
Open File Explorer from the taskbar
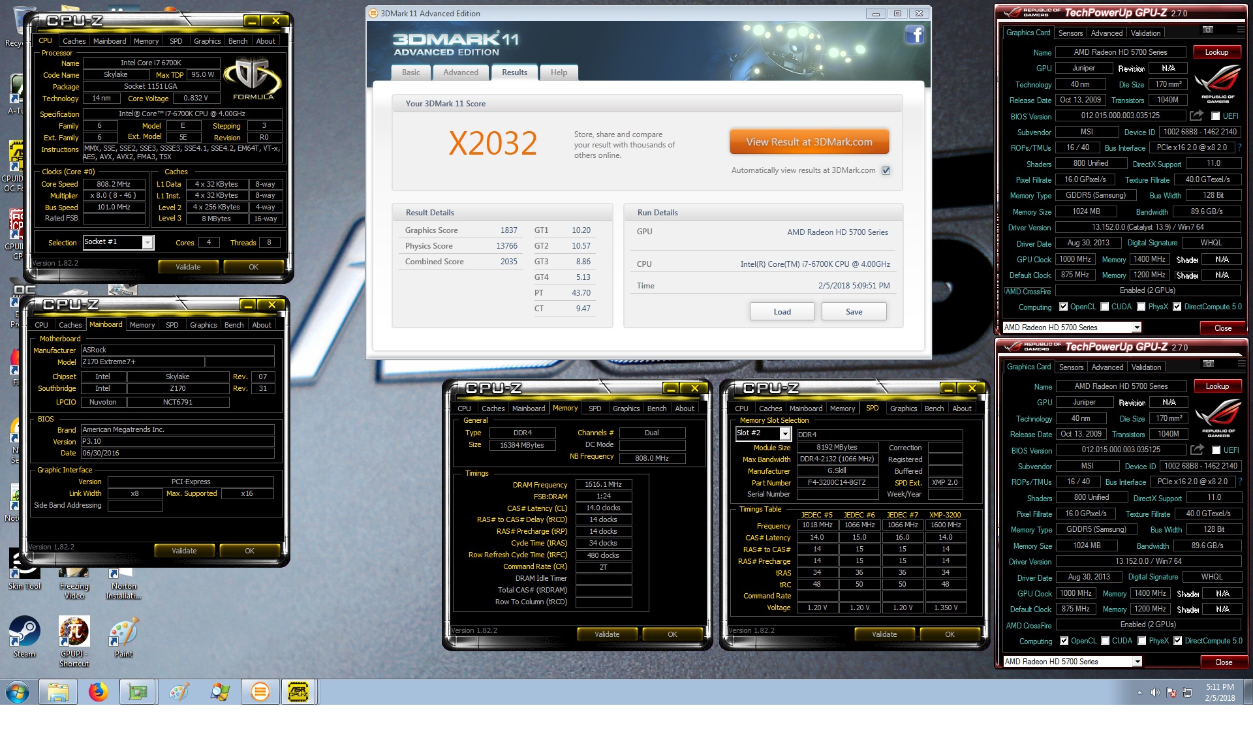click(x=58, y=692)
